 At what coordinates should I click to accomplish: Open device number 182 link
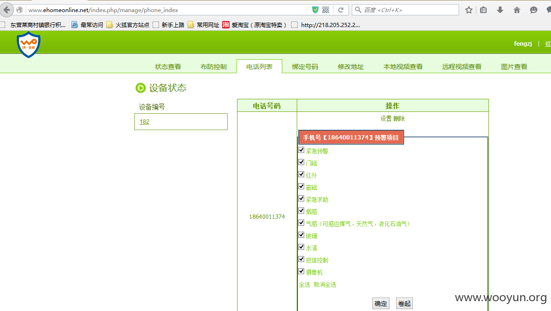pyautogui.click(x=145, y=121)
